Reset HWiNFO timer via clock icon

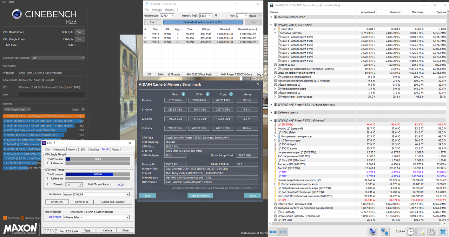pyautogui.click(x=411, y=232)
